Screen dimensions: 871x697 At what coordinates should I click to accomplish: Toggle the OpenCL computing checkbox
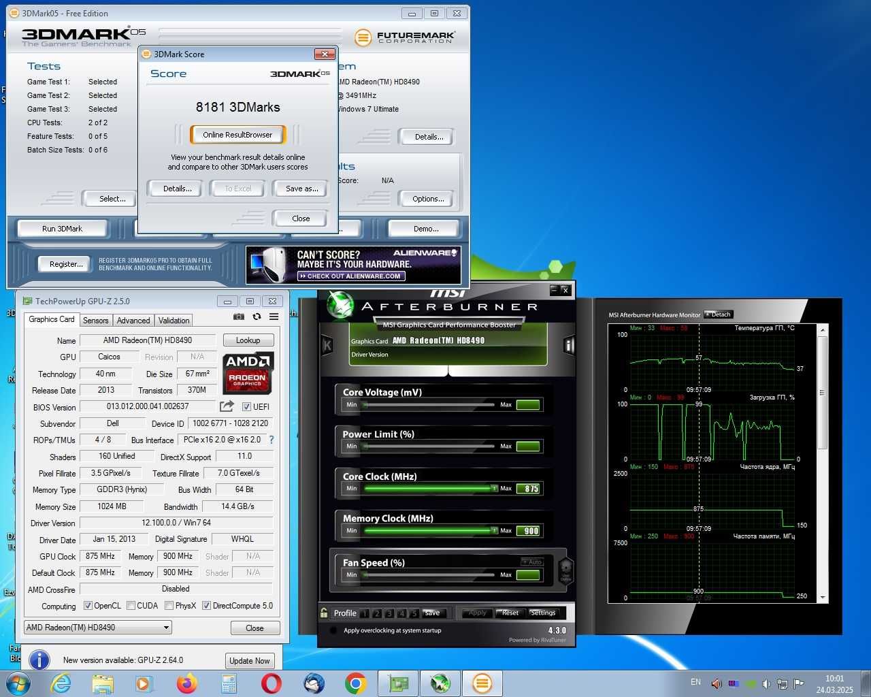(x=88, y=606)
